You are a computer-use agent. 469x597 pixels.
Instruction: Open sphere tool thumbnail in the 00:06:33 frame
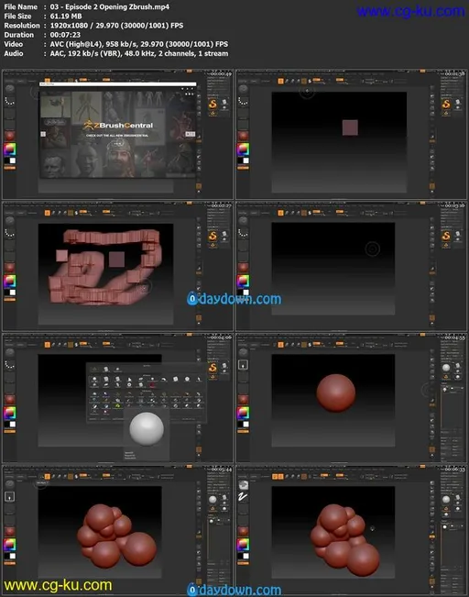click(446, 499)
